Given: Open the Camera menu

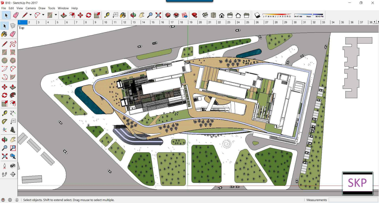Looking at the screenshot, I should click(x=31, y=8).
